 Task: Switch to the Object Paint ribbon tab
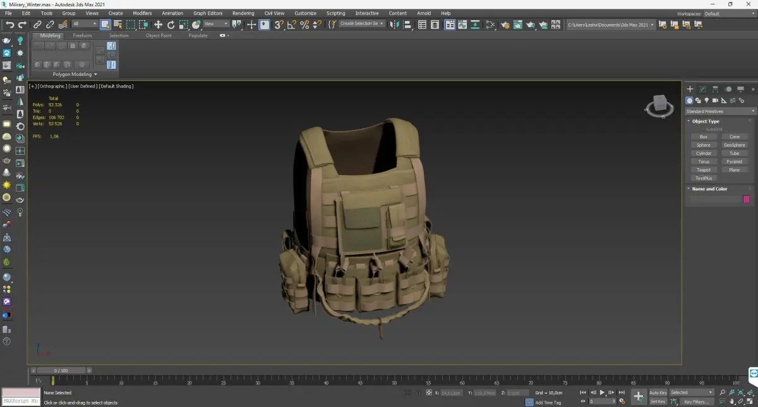(x=159, y=35)
